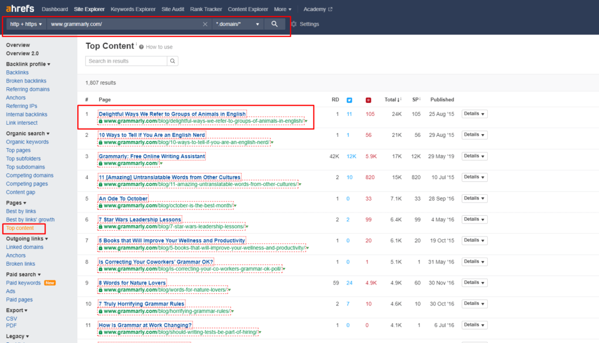This screenshot has height=343, width=599.
Task: Open Internal backlinks report
Action: pos(27,114)
